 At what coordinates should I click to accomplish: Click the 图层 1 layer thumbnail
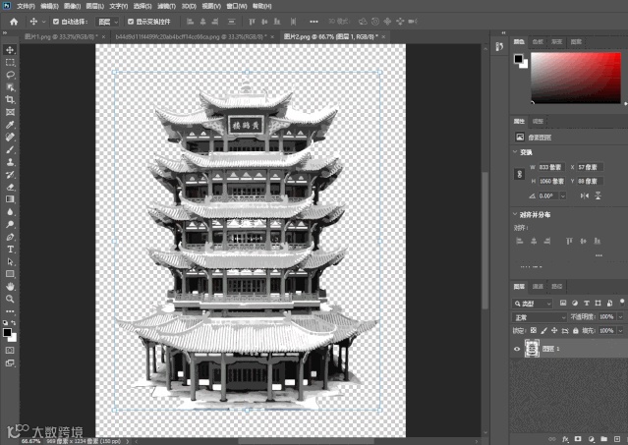click(532, 349)
